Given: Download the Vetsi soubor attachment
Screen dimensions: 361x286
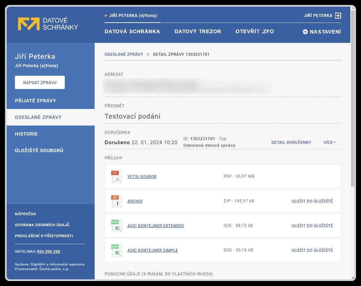Looking at the screenshot, I should pos(142,177).
